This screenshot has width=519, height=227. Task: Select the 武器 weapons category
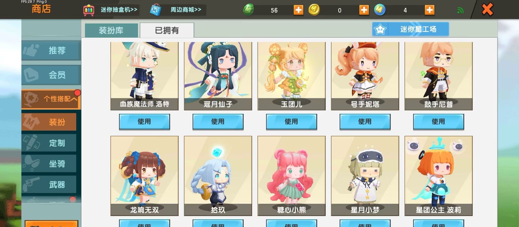[49, 184]
